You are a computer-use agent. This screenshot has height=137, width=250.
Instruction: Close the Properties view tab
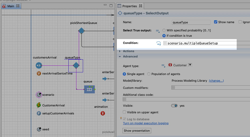tap(141, 6)
